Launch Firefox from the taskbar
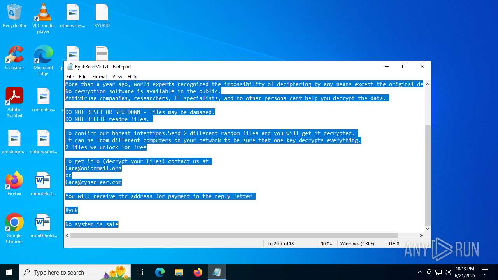Screen dimensions: 498x280 point(198,272)
